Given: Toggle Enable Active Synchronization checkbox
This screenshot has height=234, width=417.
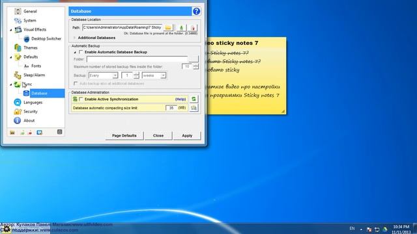Looking at the screenshot, I should [x=81, y=99].
